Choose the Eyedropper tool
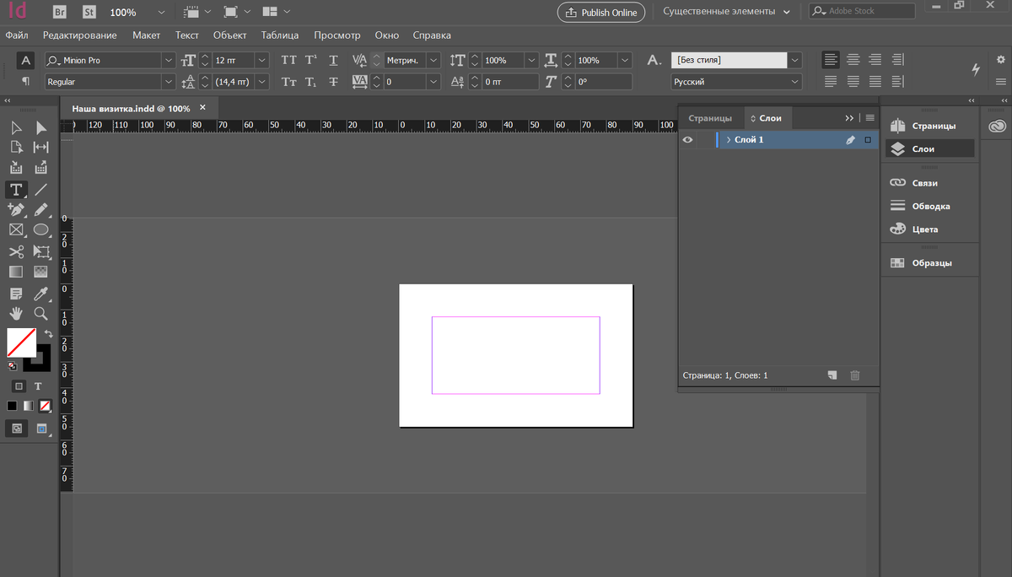The width and height of the screenshot is (1012, 577). point(40,294)
